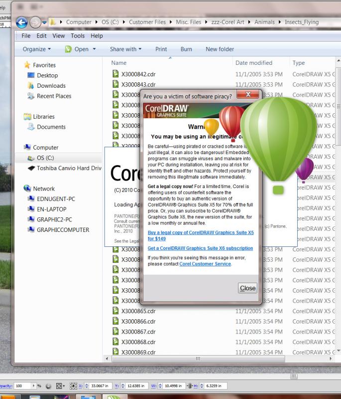Click the Forward arrow in Explorer
Image resolution: width=341 pixels, height=399 pixels.
35,22
